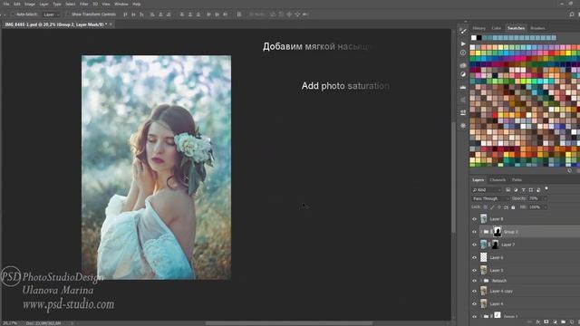This screenshot has width=580, height=326.
Task: Open the Auto-Select Layer dropdown
Action: [x=52, y=14]
